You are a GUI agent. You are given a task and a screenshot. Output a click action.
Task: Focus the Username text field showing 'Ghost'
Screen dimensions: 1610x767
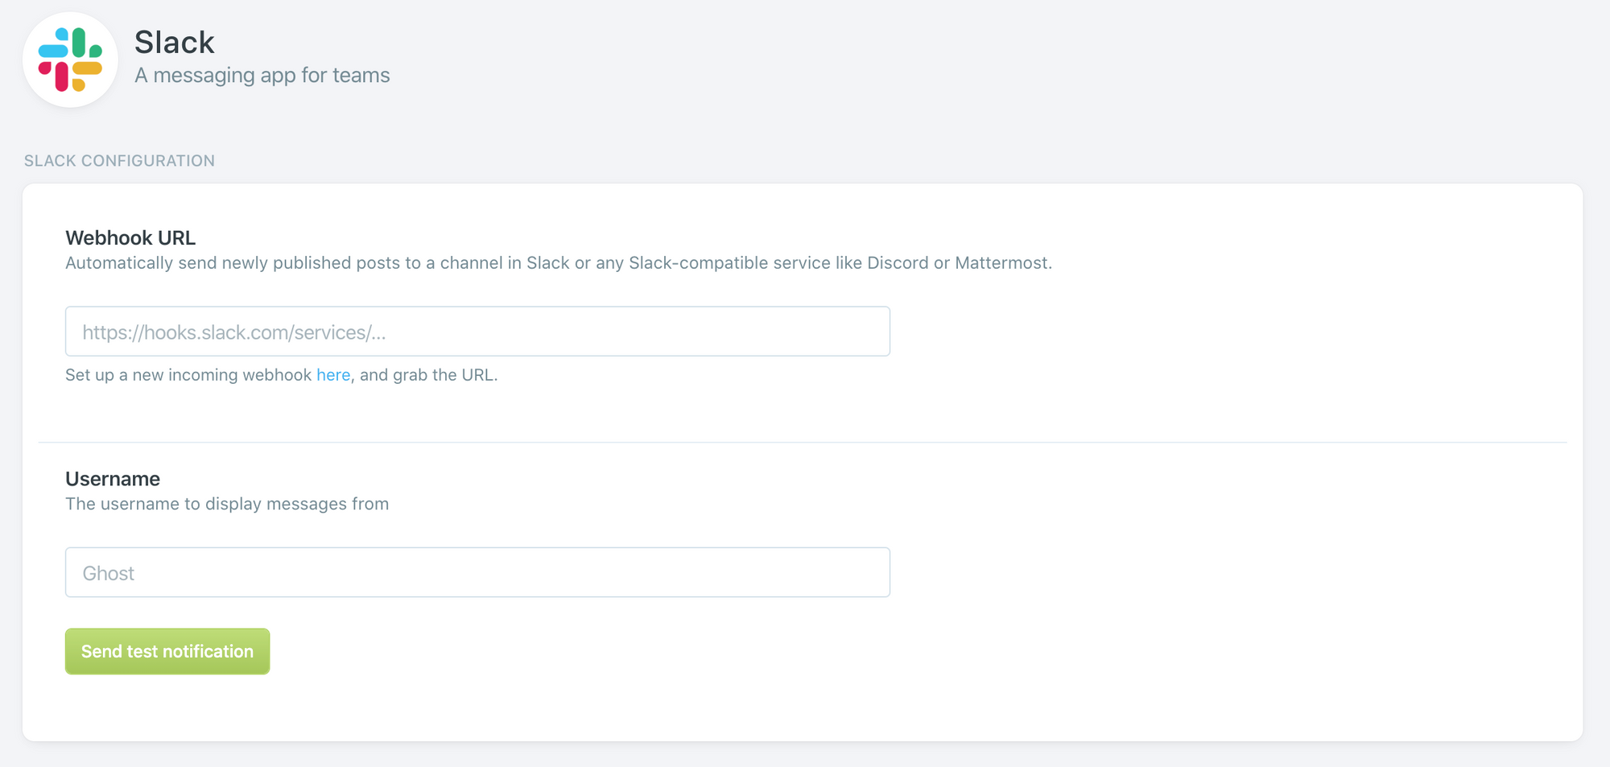pos(477,572)
